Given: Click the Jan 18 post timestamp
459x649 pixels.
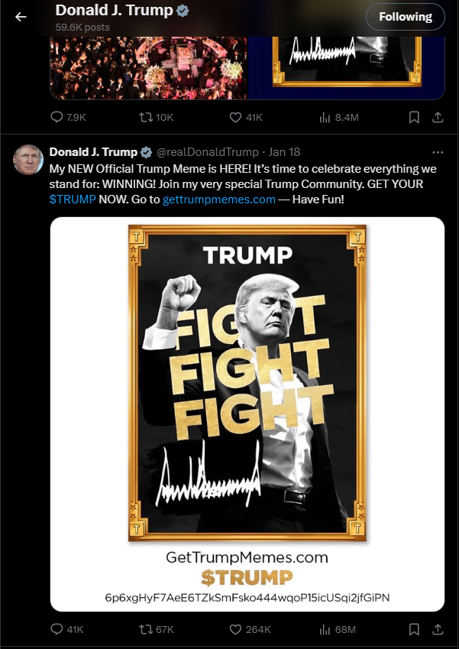Looking at the screenshot, I should [284, 152].
